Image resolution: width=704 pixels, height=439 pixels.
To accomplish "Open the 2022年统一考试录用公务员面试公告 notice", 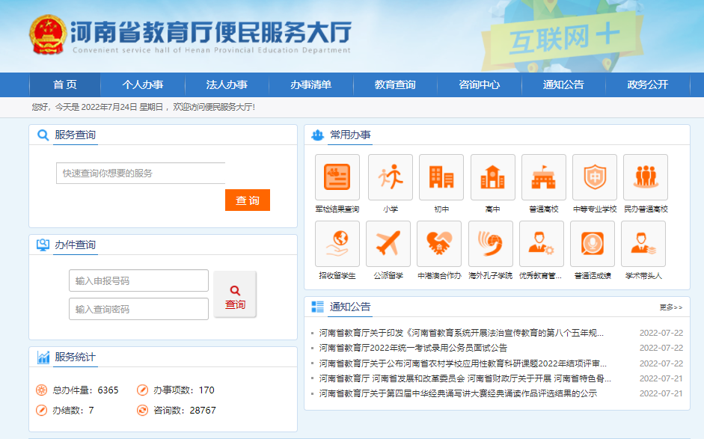I will 413,348.
